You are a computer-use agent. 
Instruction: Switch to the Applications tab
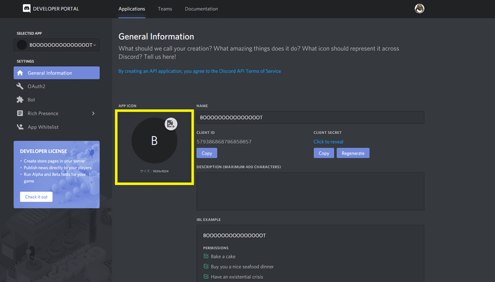click(132, 9)
